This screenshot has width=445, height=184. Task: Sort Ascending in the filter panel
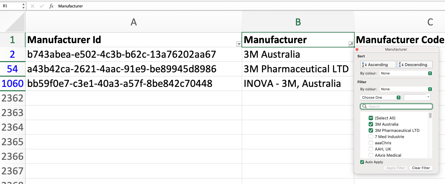pyautogui.click(x=378, y=65)
